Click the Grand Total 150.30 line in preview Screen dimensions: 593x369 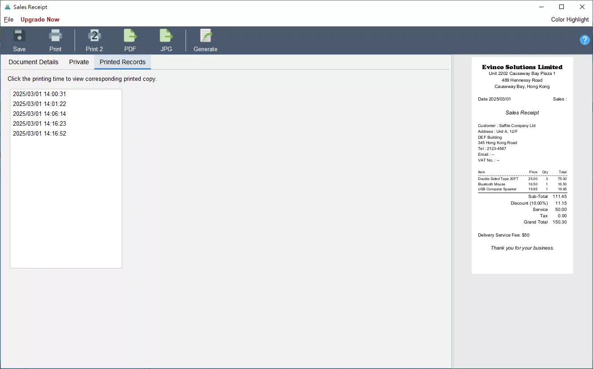[545, 222]
